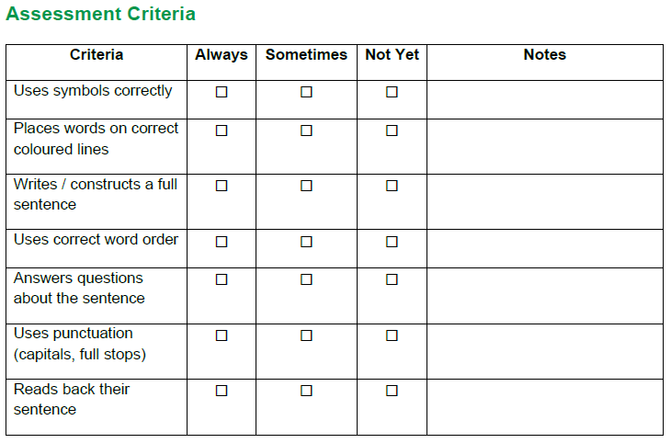Tick Always for Answers questions about sentence
Image resolution: width=671 pixels, height=443 pixels.
(x=222, y=279)
